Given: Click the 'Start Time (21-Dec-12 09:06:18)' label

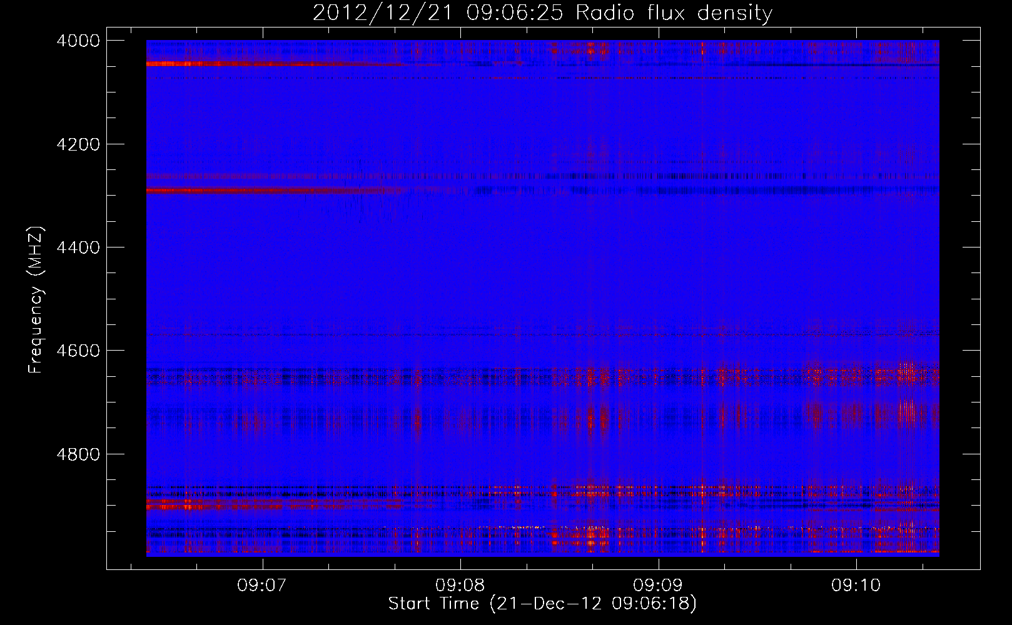Looking at the screenshot, I should (x=542, y=604).
